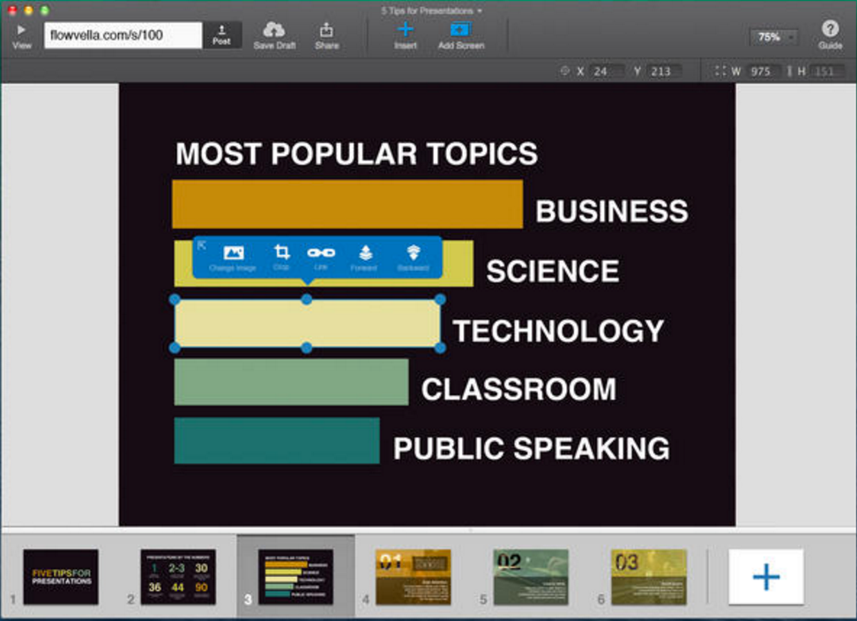Screen dimensions: 857x621
Task: Start presentation with the View play button
Action: tap(21, 34)
